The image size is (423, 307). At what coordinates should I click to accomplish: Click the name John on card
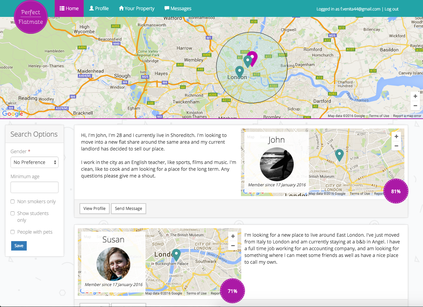pos(276,140)
